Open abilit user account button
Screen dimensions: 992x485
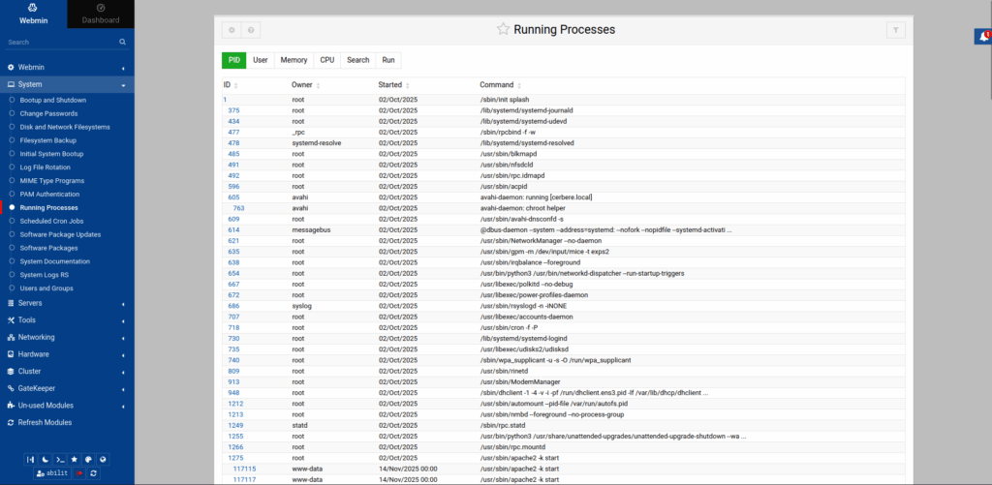[x=52, y=473]
